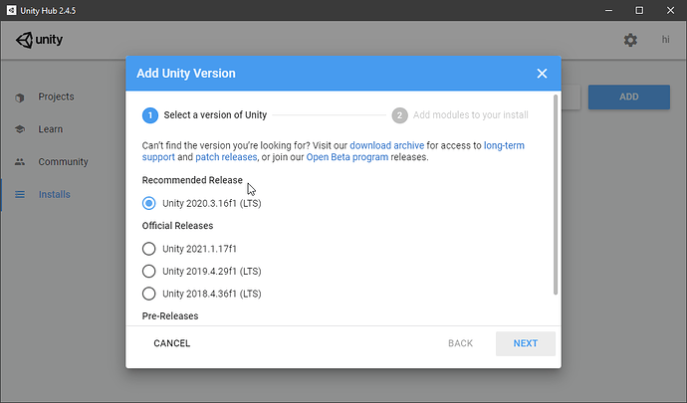Select Unity 2018.4.36f1 (LTS) version
This screenshot has height=403, width=687.
pos(149,294)
